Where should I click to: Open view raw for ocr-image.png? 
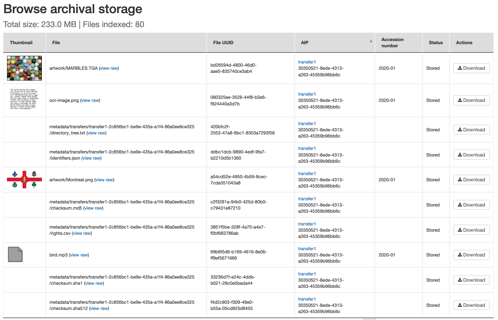pyautogui.click(x=90, y=100)
